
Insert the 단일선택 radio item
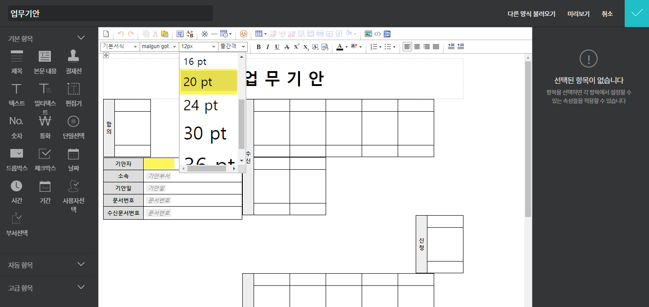pos(73,126)
